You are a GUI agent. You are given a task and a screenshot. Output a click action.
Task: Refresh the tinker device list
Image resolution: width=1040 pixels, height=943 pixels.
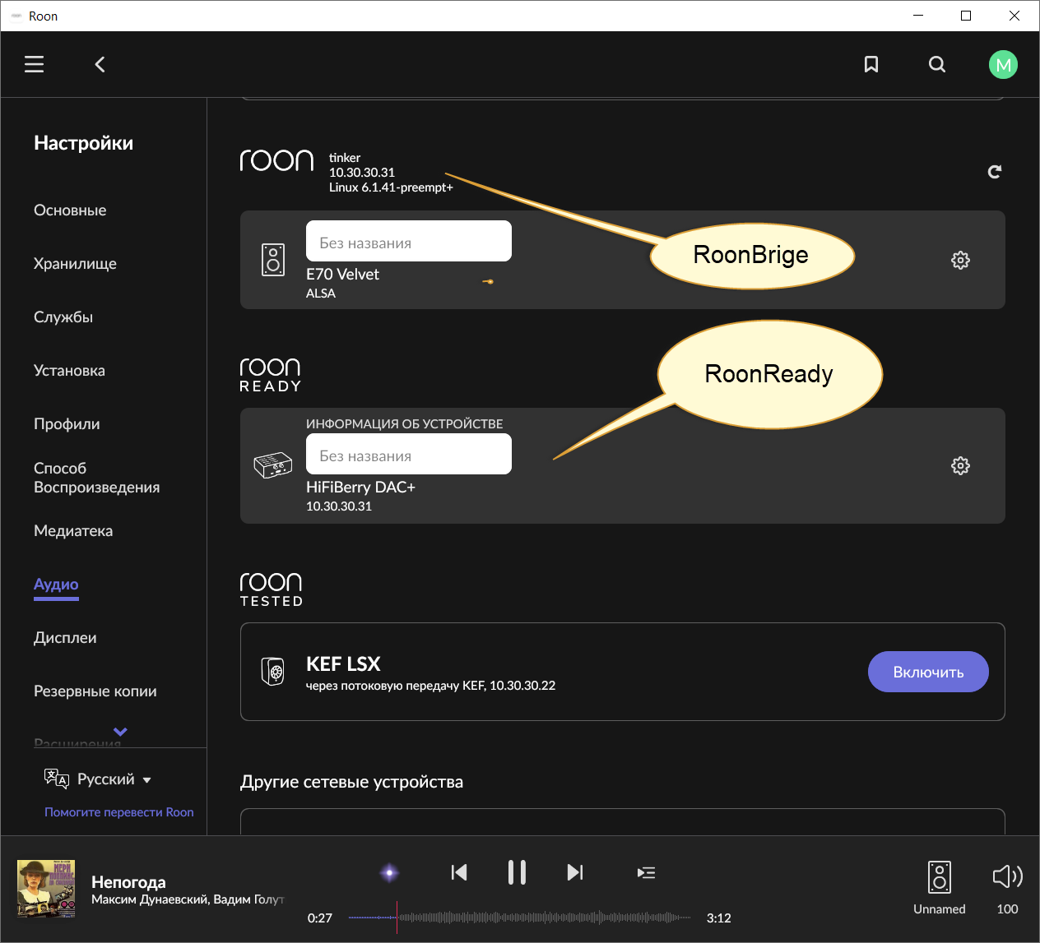pos(995,172)
